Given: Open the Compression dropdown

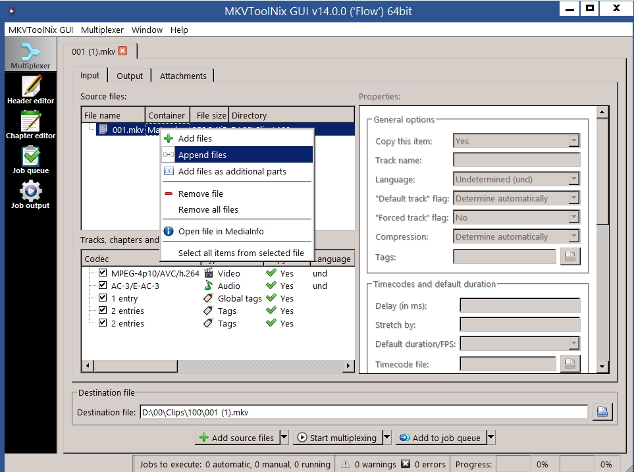Looking at the screenshot, I should [x=516, y=236].
